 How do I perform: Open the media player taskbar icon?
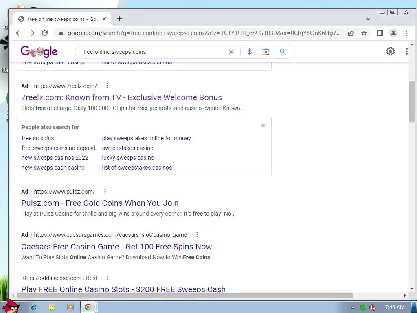coord(70,307)
